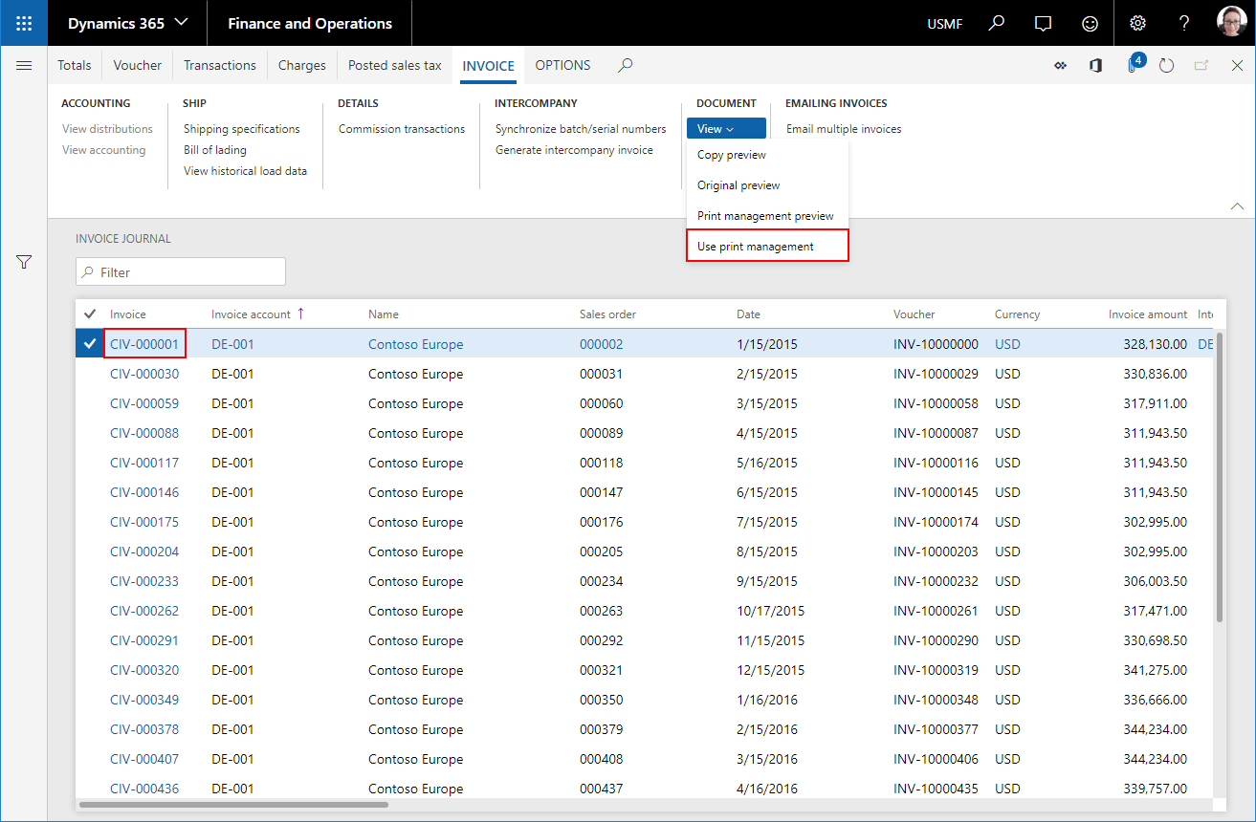Open Commission transactions
1256x822 pixels.
tap(402, 129)
